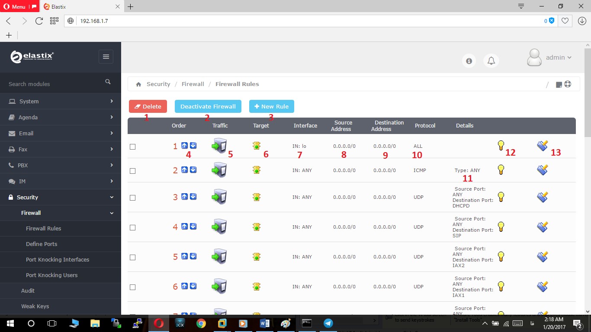Go to Port Knocking Users
591x332 pixels.
coord(51,275)
